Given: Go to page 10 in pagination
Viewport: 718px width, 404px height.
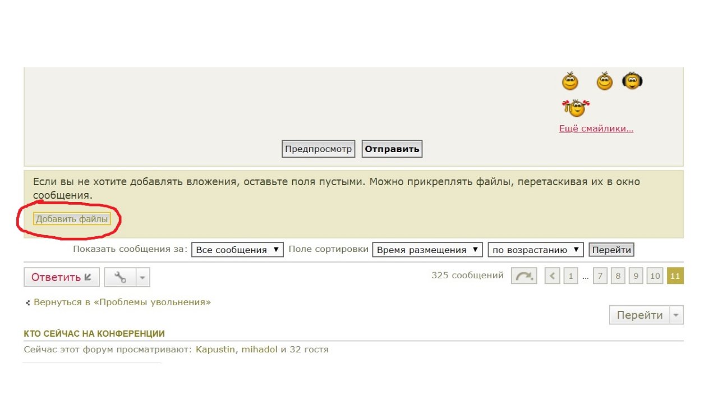Looking at the screenshot, I should point(655,276).
